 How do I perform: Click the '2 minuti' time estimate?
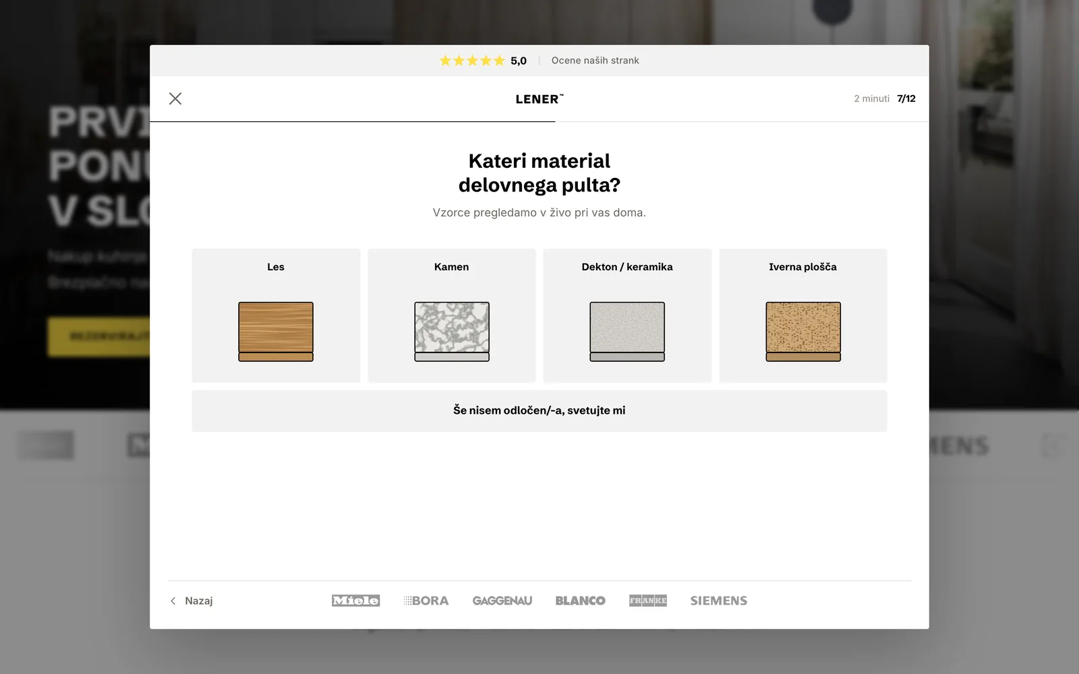[x=871, y=98]
